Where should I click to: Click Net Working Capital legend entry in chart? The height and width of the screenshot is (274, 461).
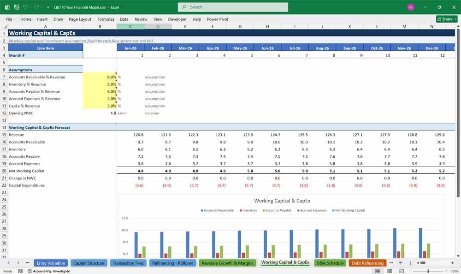click(x=349, y=210)
